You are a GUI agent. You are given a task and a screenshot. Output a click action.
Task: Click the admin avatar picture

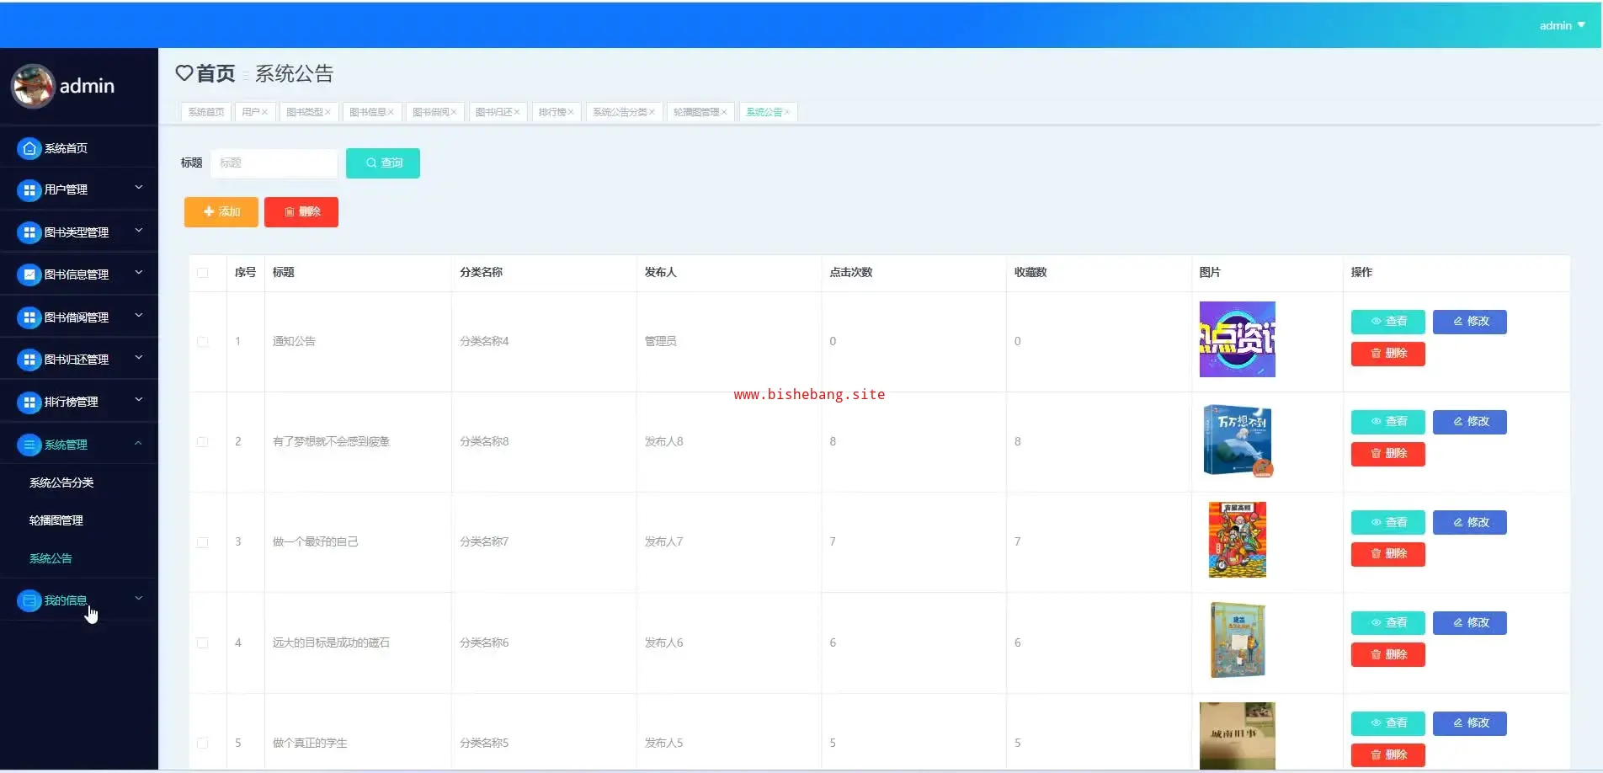tap(33, 86)
